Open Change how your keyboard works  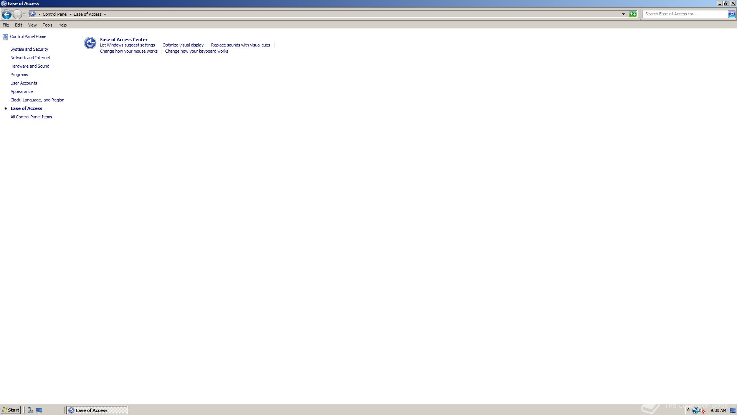point(197,51)
